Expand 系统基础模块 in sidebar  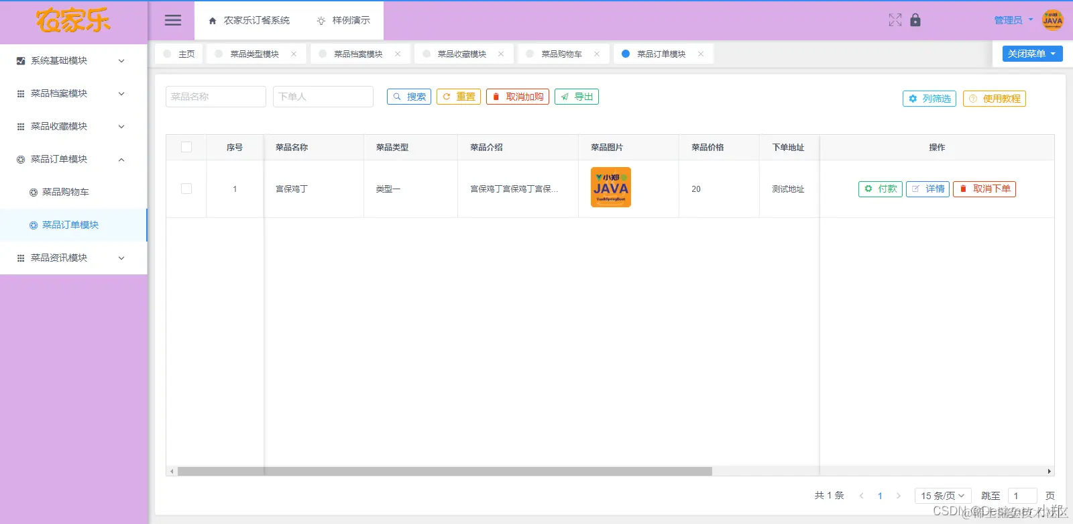[74, 60]
